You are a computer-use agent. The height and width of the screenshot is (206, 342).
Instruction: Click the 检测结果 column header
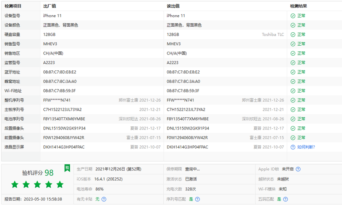pos(298,6)
